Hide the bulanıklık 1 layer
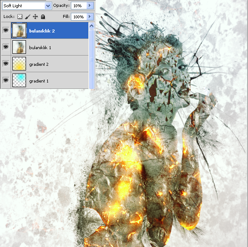The height and width of the screenshot is (247, 248). tap(6, 47)
